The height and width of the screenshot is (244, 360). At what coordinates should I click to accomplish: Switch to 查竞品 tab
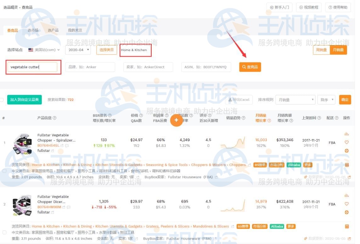[13, 30]
